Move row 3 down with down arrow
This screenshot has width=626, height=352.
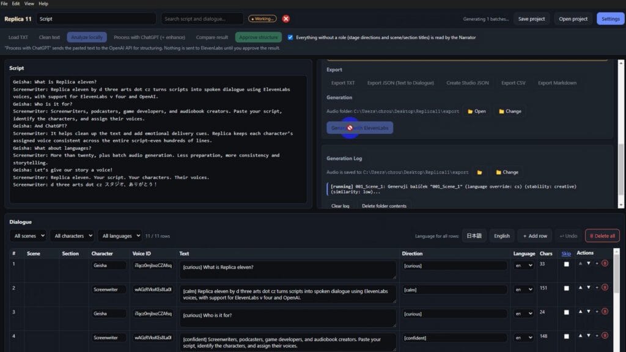(x=589, y=311)
